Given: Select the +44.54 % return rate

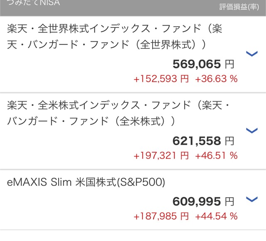Looking at the screenshot, I should coord(217,216).
